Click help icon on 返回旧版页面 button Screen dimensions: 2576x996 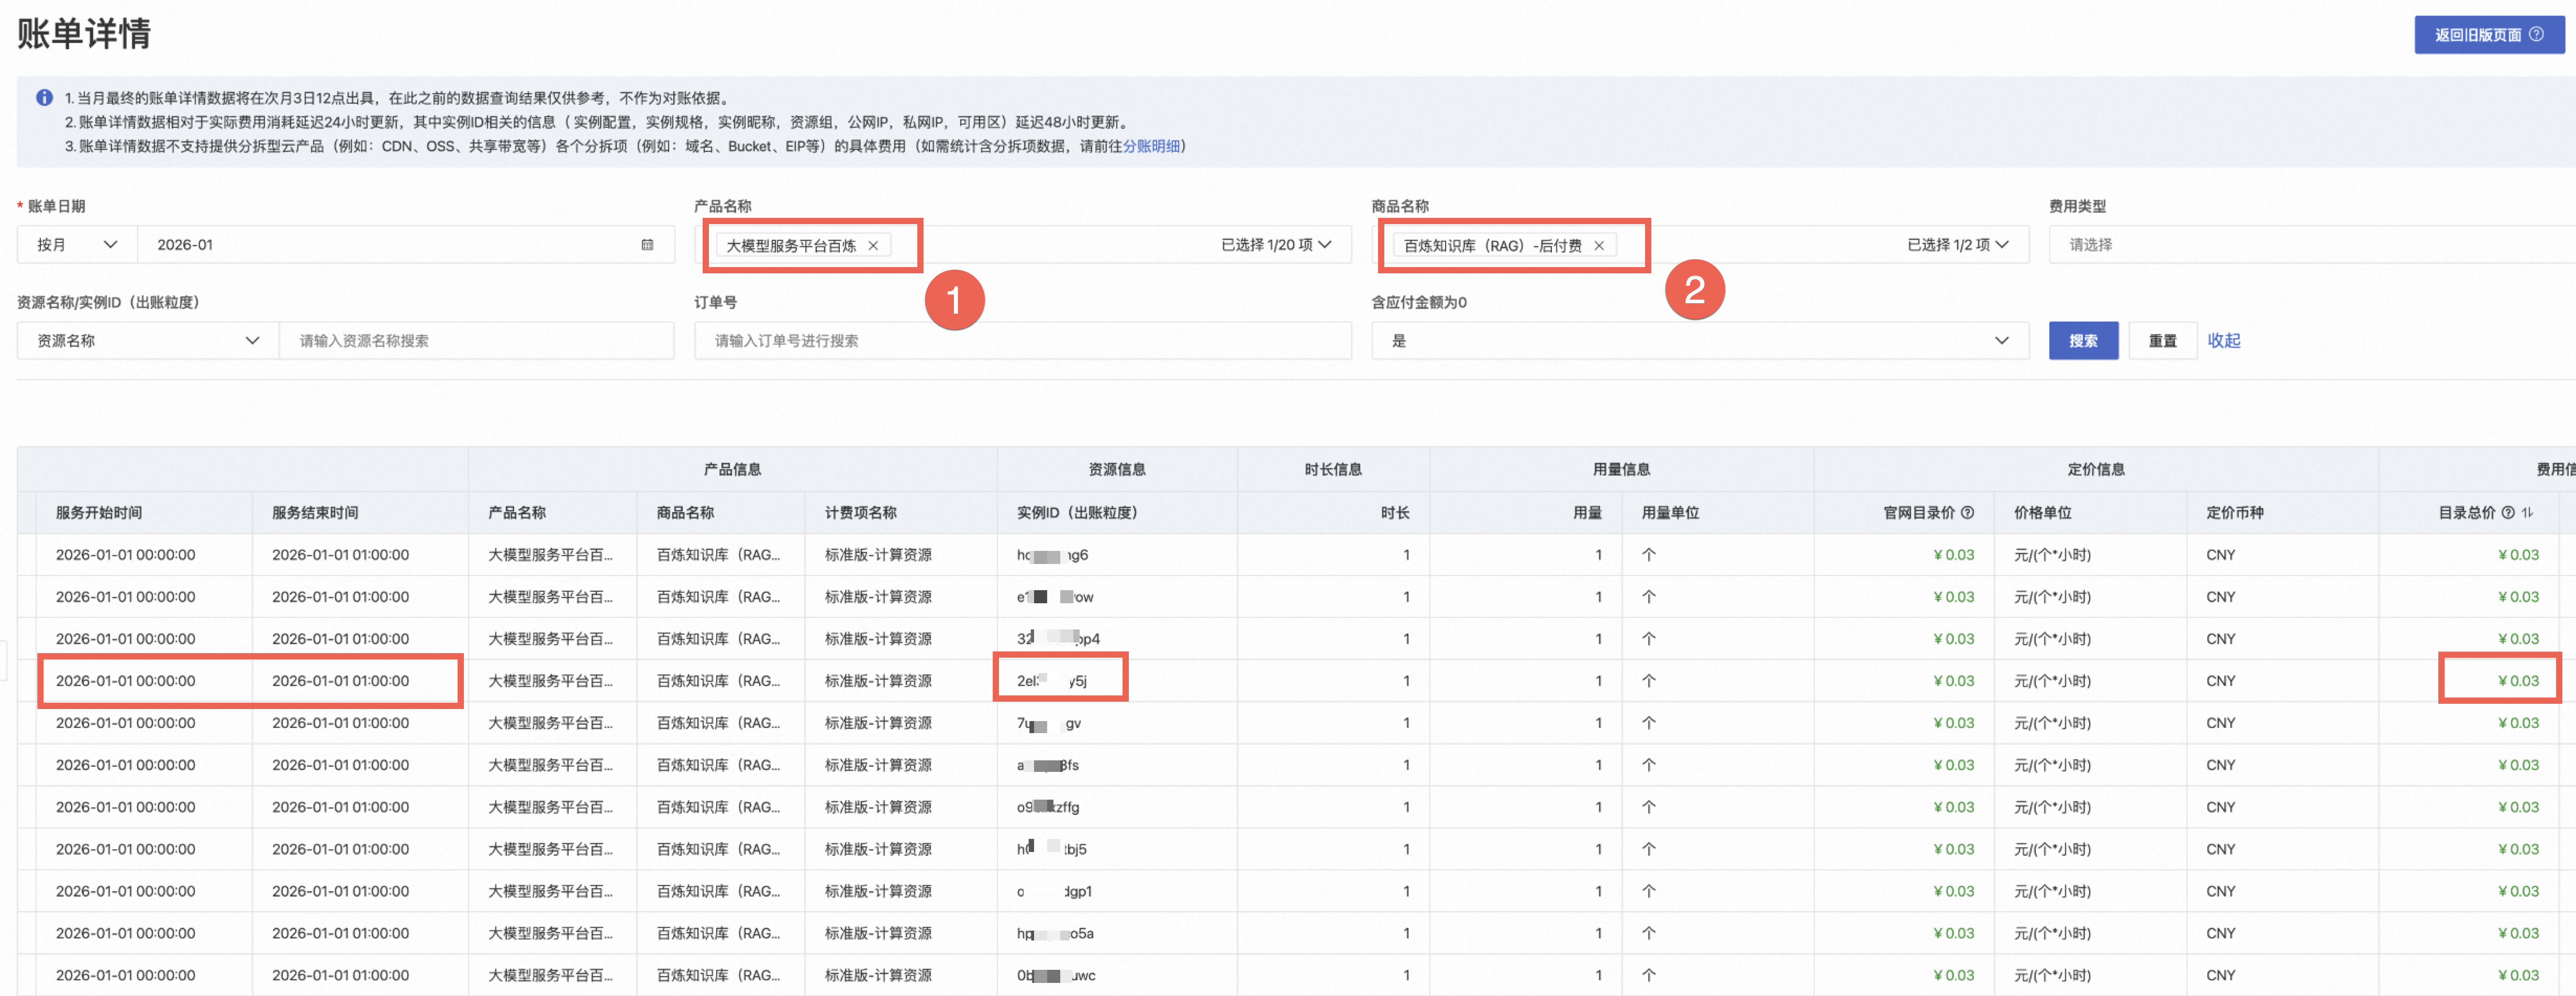[x=2537, y=34]
